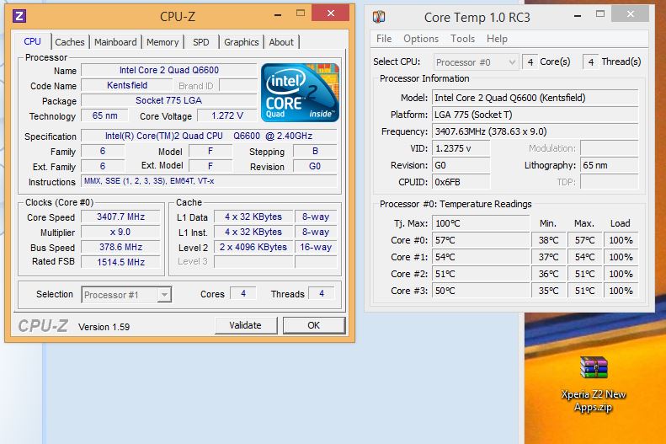Click the Validate button

246,325
